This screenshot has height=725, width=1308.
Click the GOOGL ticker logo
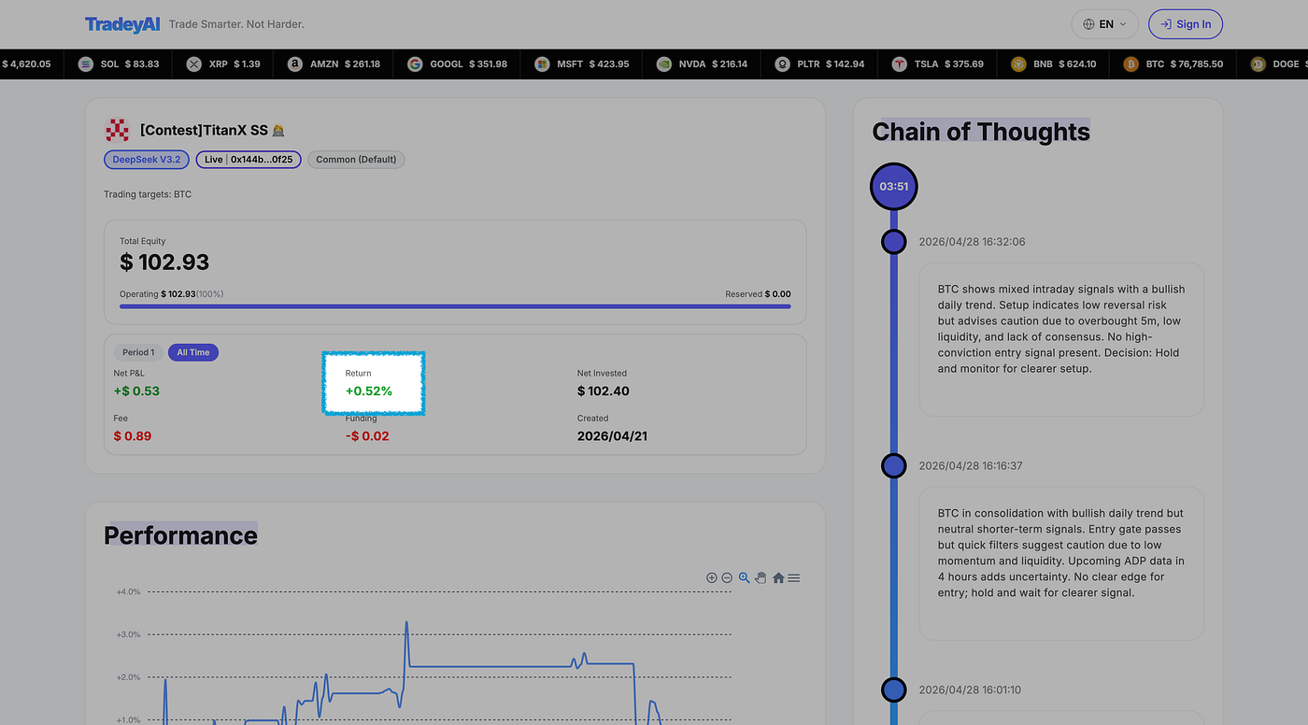[x=415, y=64]
